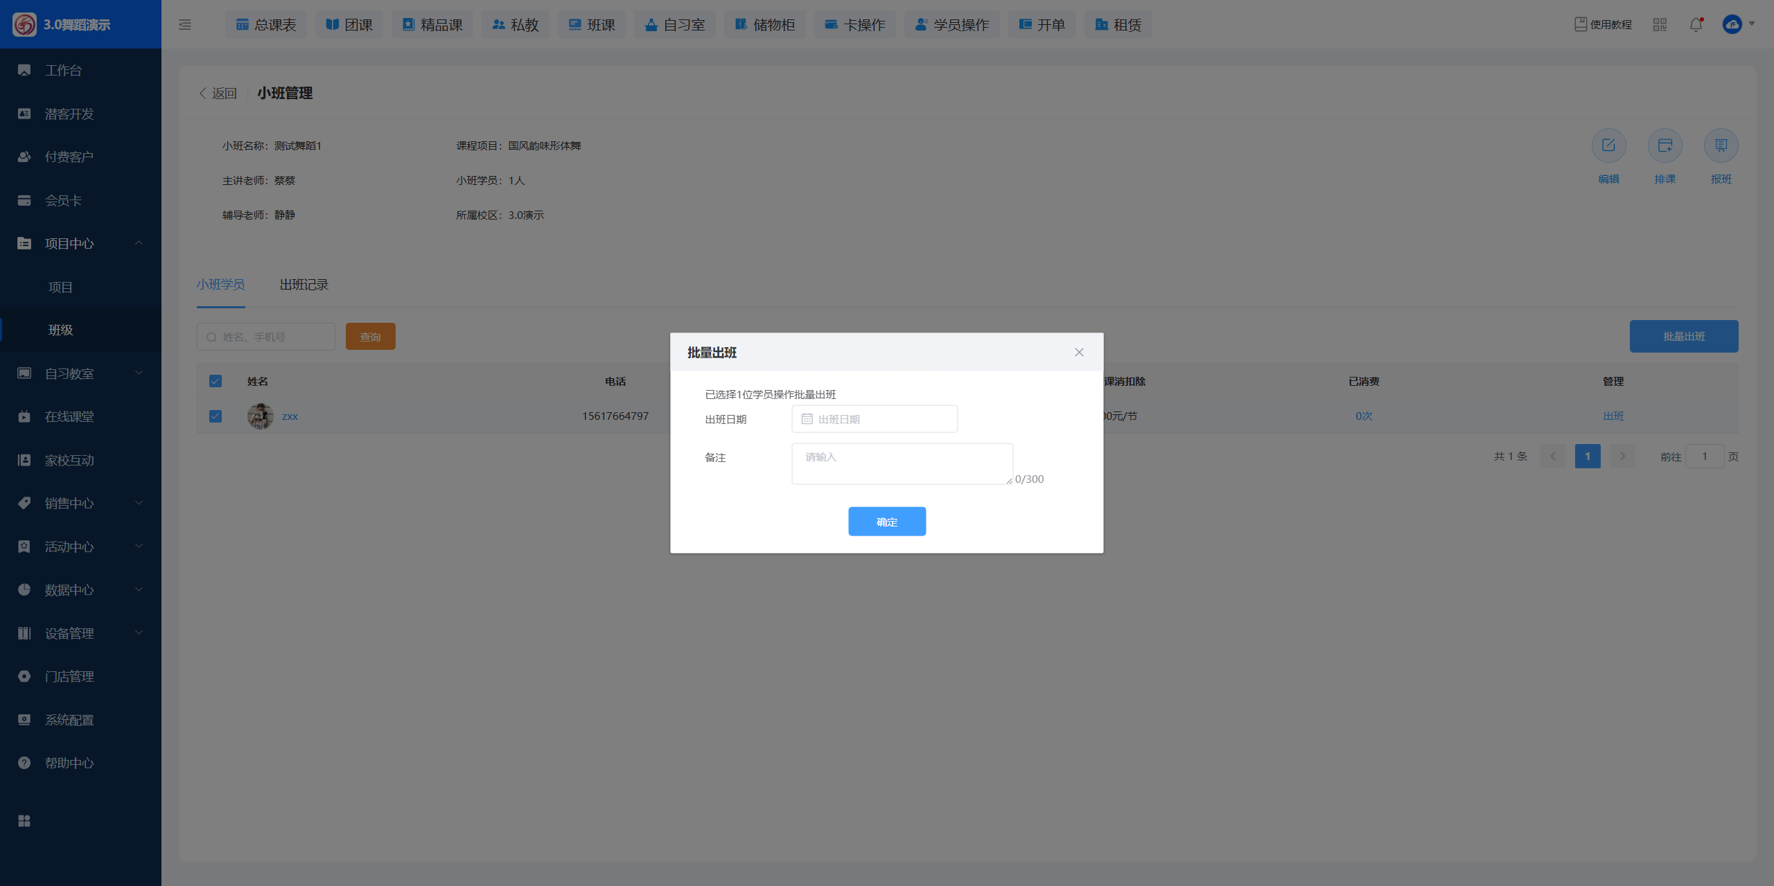Uncheck the zxx student row checkbox

coord(216,416)
